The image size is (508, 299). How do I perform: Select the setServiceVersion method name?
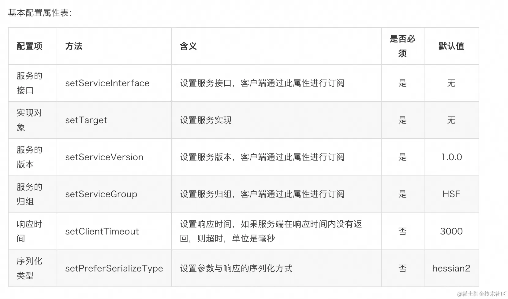pyautogui.click(x=104, y=157)
